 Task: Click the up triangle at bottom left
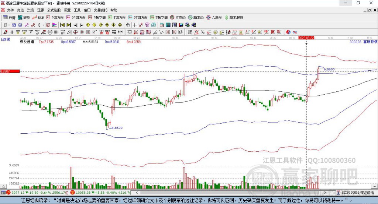pyautogui.click(x=3, y=186)
